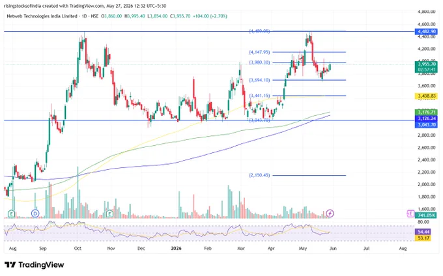This screenshot has width=443, height=276.
Task: Click the purple RSI value 54.44
Action: [x=423, y=232]
